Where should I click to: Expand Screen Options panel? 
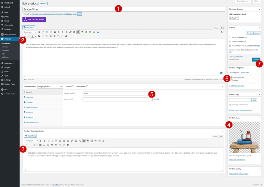pos(243,1)
